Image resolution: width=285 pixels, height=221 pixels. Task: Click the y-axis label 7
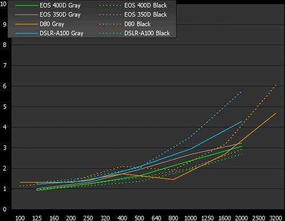tap(5, 65)
